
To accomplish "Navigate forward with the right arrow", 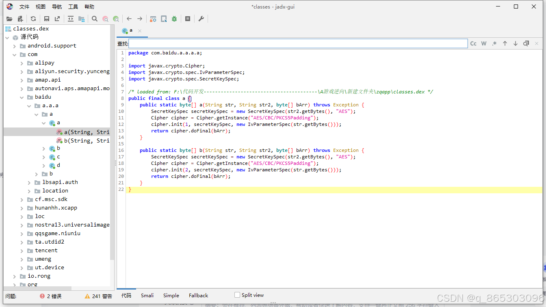I will click(x=140, y=19).
